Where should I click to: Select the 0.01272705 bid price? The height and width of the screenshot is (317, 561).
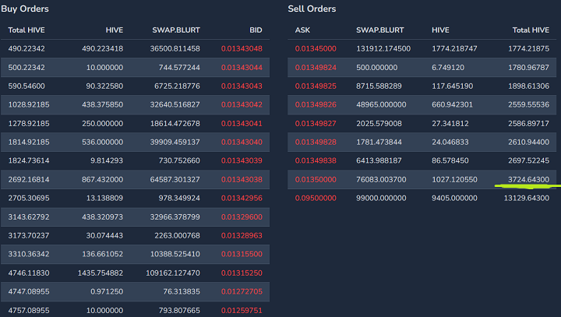tap(242, 291)
